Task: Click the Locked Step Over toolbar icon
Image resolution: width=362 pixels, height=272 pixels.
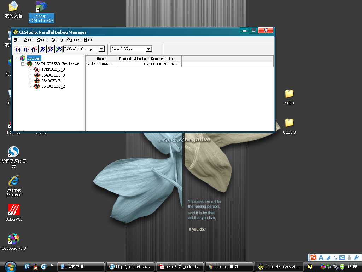Action: coord(26,49)
